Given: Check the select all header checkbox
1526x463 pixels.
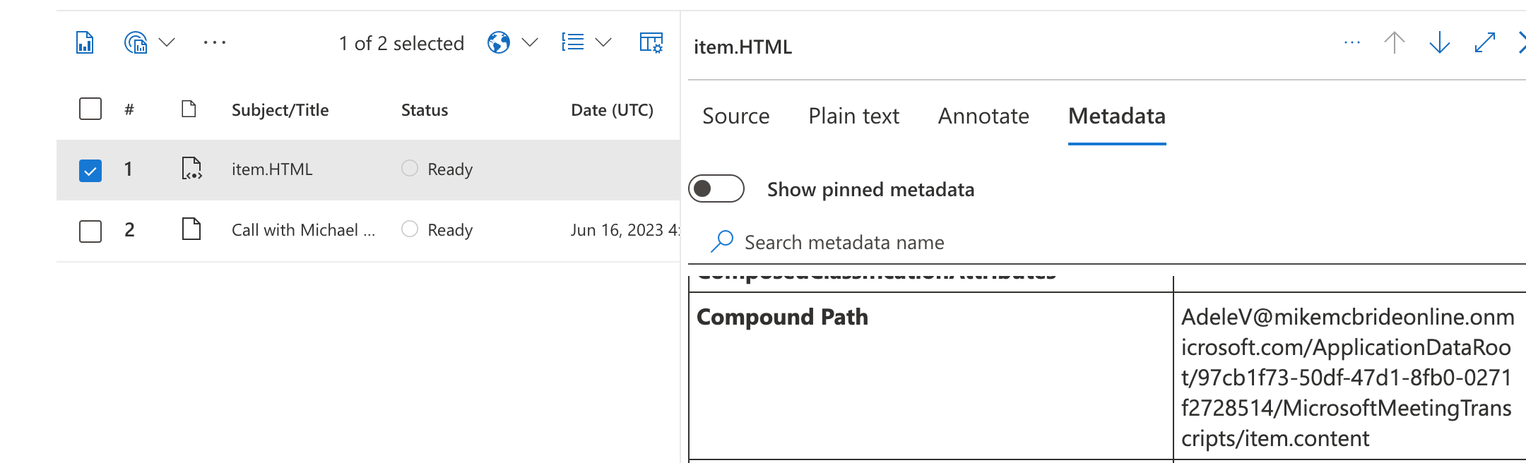Looking at the screenshot, I should [x=90, y=109].
